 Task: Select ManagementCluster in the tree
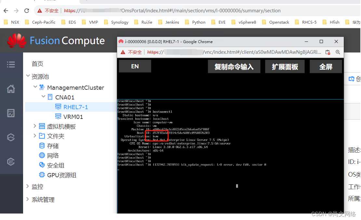click(x=75, y=87)
